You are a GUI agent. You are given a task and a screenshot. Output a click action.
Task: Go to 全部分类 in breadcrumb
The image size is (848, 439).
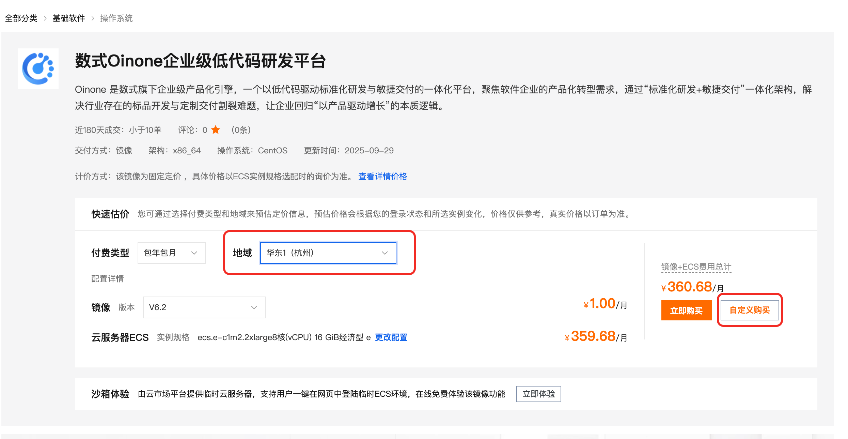pyautogui.click(x=21, y=18)
